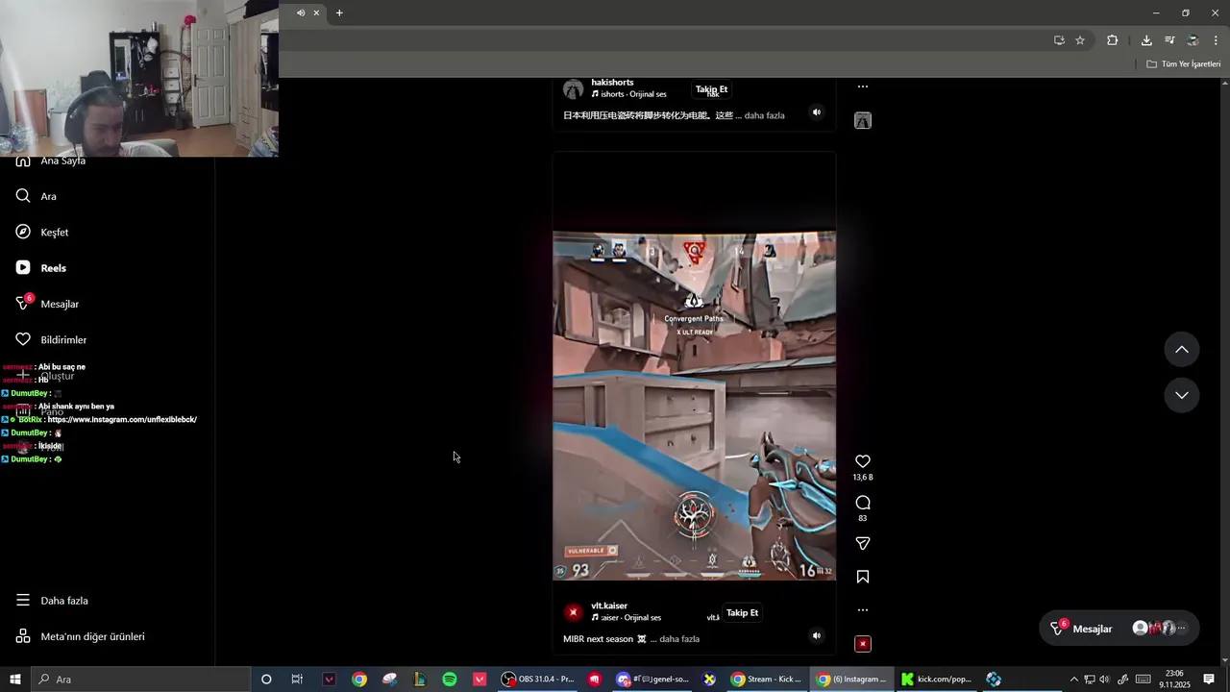The width and height of the screenshot is (1230, 692).
Task: Toggle sound on the vlt.kaiser reel
Action: 817,635
